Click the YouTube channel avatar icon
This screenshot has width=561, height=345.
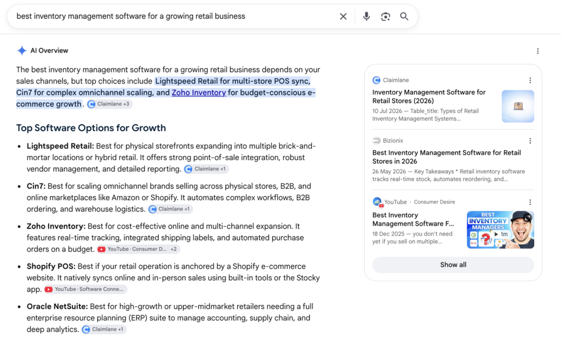377,202
